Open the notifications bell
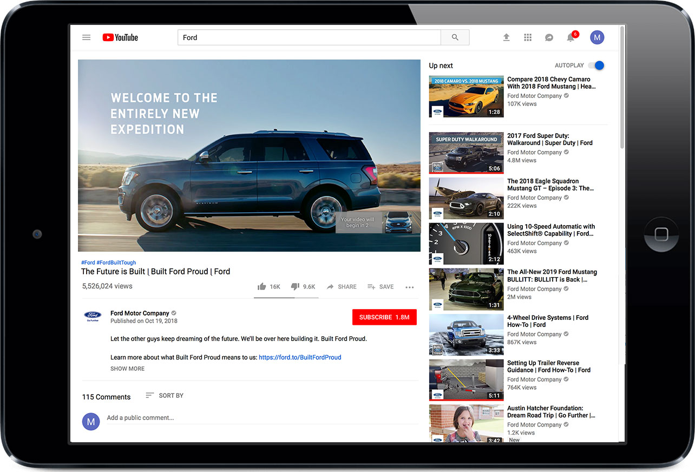Image resolution: width=695 pixels, height=472 pixels. pyautogui.click(x=571, y=37)
